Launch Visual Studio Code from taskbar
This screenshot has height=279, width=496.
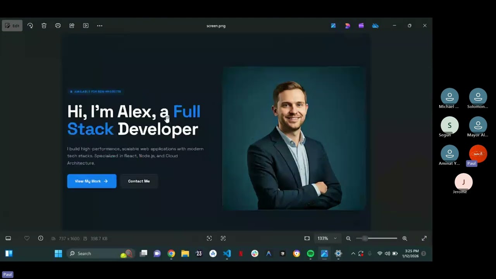[227, 253]
